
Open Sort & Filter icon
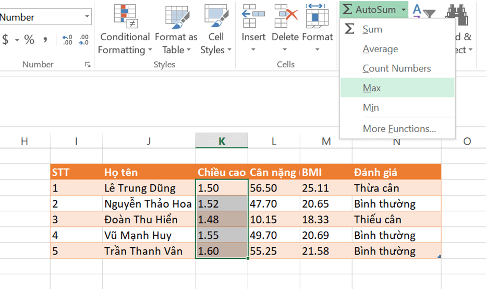click(x=424, y=10)
